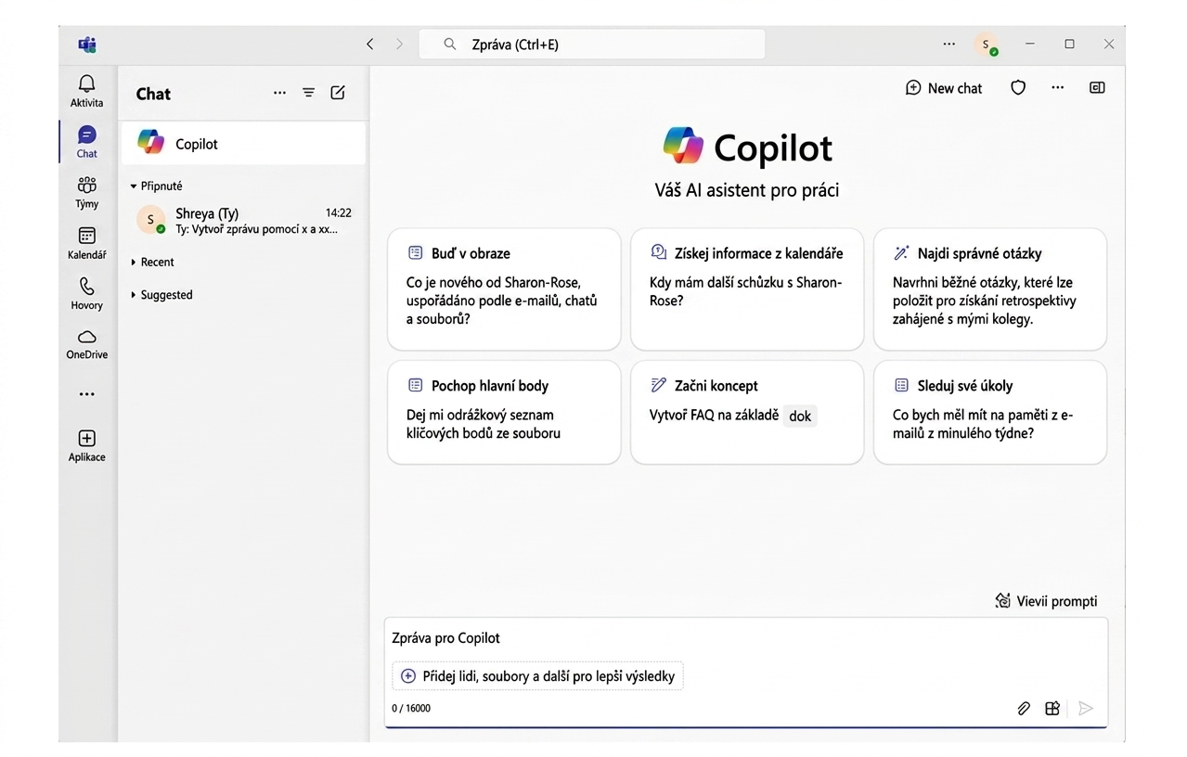Click the dok chip in Začni koncept

800,416
